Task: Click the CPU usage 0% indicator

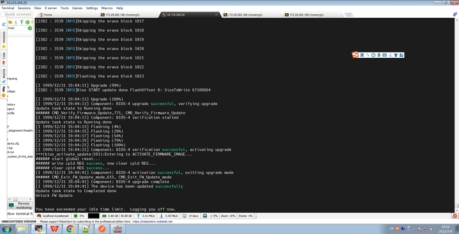Action: tap(79, 216)
